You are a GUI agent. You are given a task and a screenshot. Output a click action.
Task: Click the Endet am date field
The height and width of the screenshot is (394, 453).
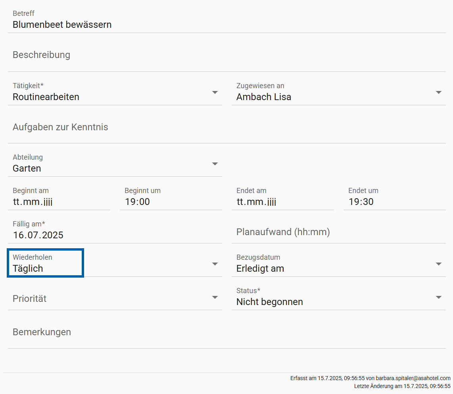282,202
